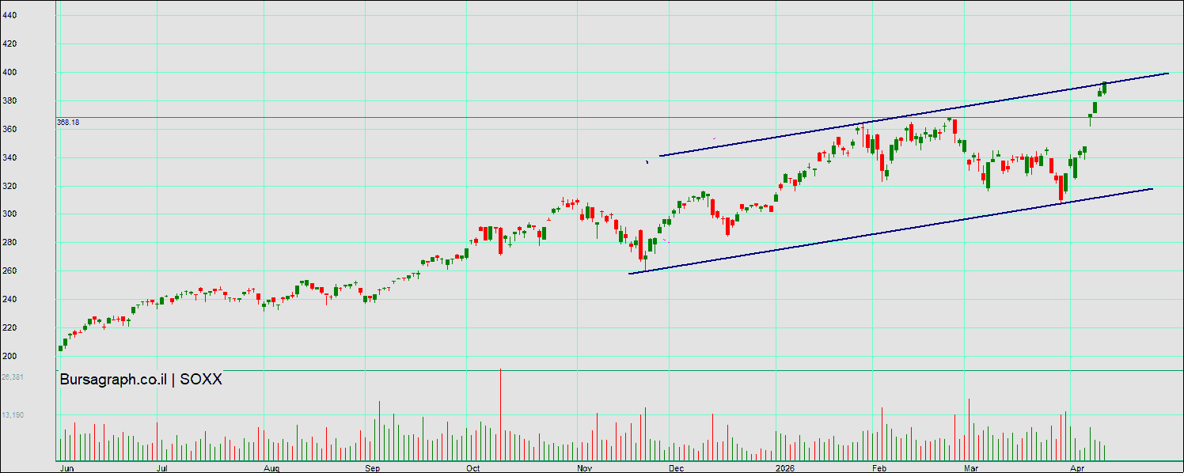The width and height of the screenshot is (1184, 473).
Task: Click the Aug month label
Action: (271, 467)
